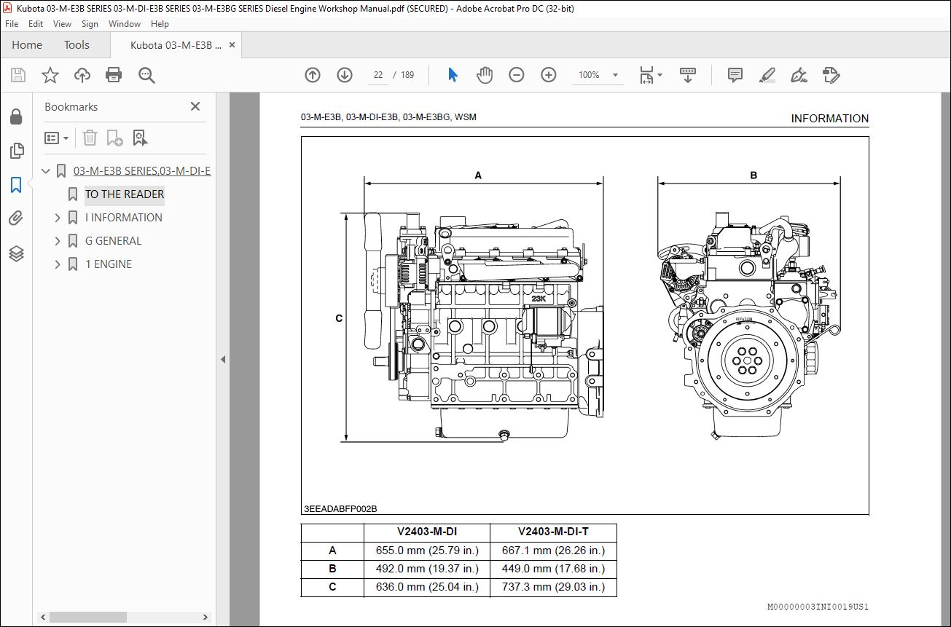Image resolution: width=951 pixels, height=627 pixels.
Task: Click the stamp/send for signature icon
Action: pos(831,75)
